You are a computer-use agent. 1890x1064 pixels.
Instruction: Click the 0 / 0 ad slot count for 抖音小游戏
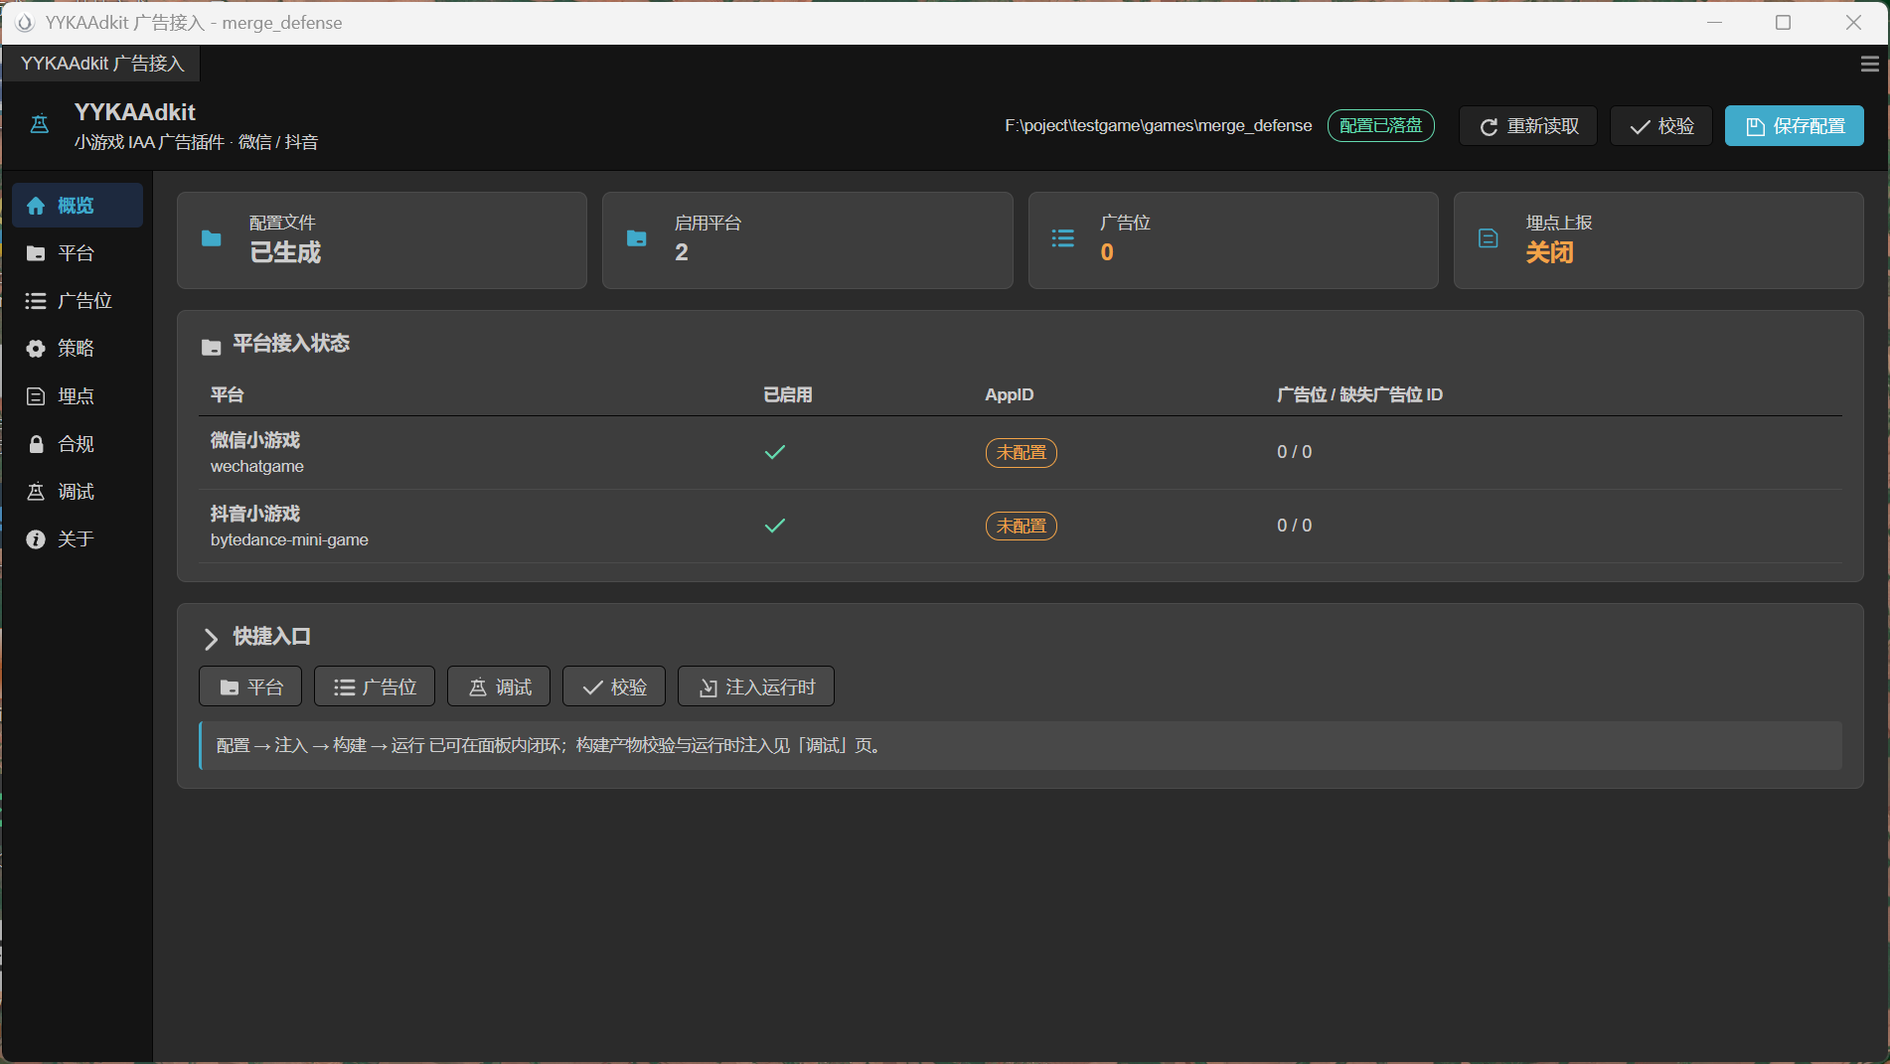1295,526
